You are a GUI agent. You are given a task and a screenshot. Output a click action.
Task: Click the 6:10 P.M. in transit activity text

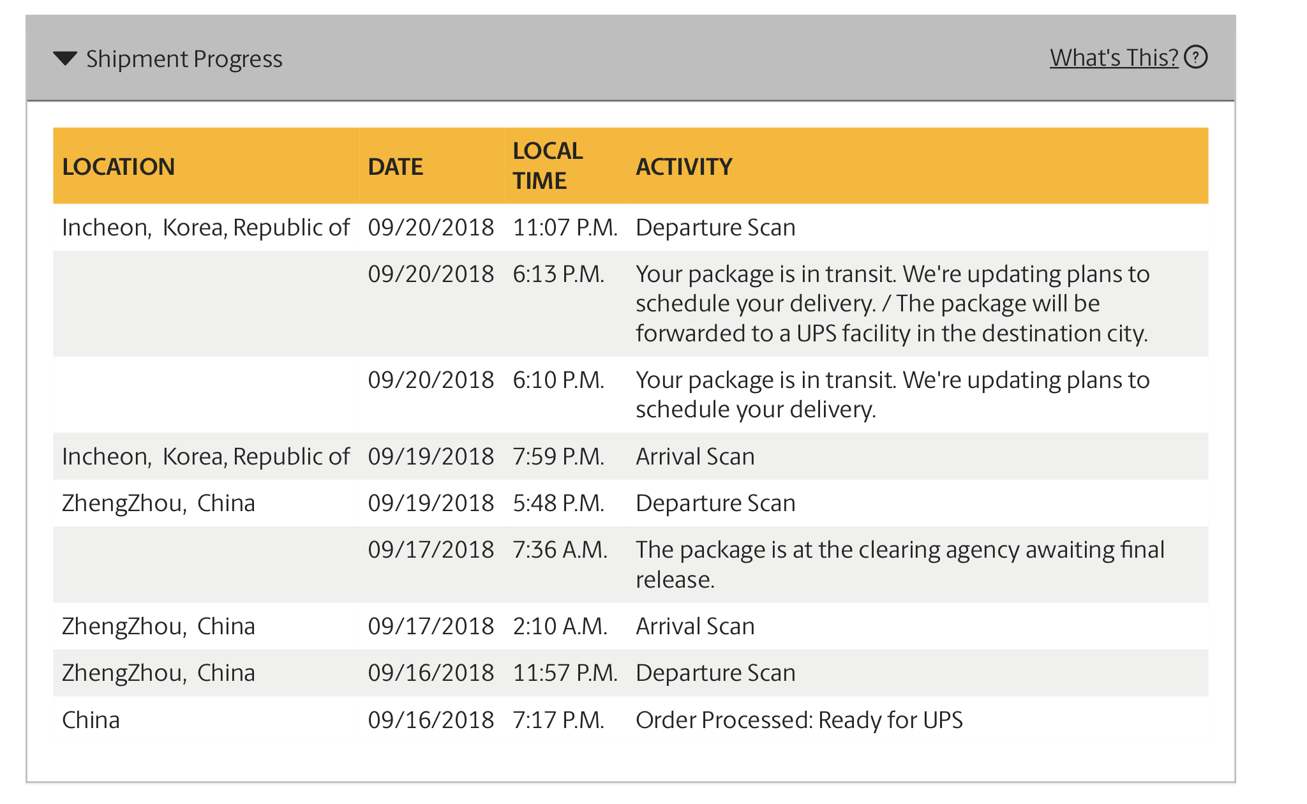click(892, 394)
